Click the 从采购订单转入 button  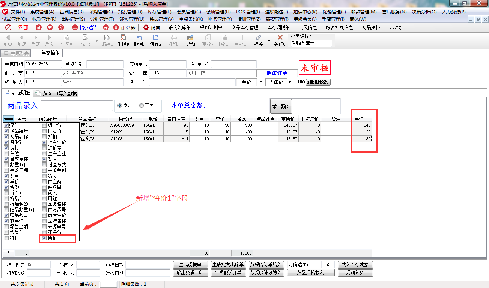[x=266, y=264]
